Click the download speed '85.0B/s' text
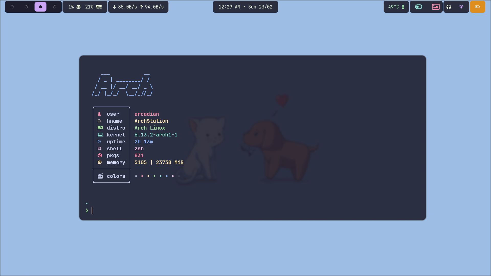Image resolution: width=491 pixels, height=276 pixels. tap(128, 7)
